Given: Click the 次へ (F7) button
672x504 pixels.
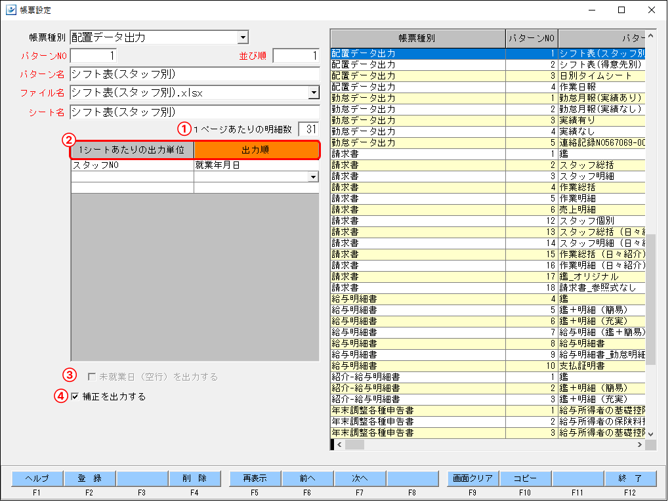Looking at the screenshot, I should coord(361,478).
